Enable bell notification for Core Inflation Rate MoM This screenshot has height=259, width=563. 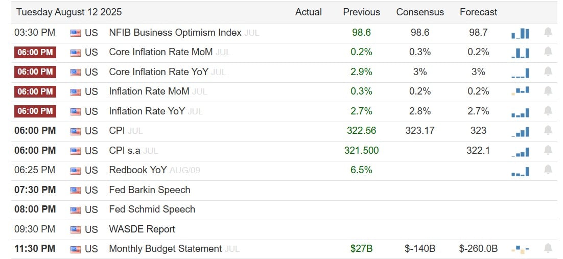(548, 52)
